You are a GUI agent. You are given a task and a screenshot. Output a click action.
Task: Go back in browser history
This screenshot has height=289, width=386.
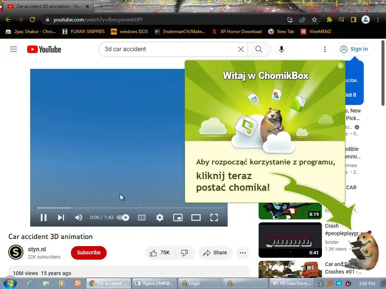pyautogui.click(x=8, y=20)
